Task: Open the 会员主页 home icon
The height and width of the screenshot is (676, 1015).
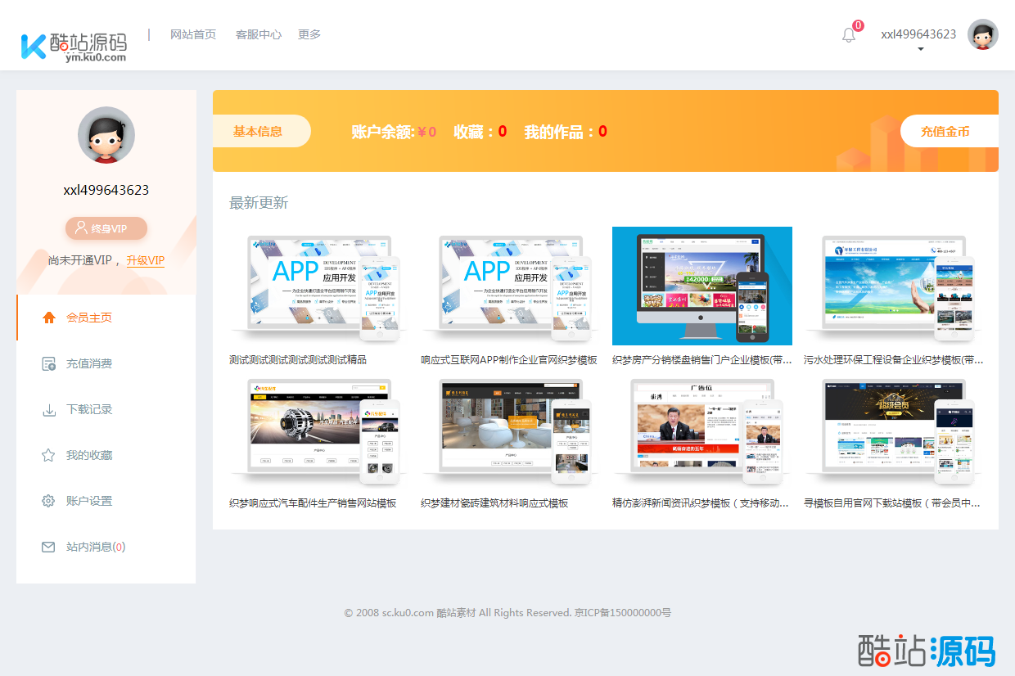Action: tap(49, 318)
